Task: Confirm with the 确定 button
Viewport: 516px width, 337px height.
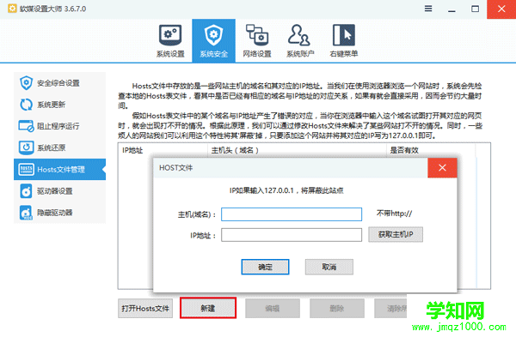Action: (x=265, y=267)
